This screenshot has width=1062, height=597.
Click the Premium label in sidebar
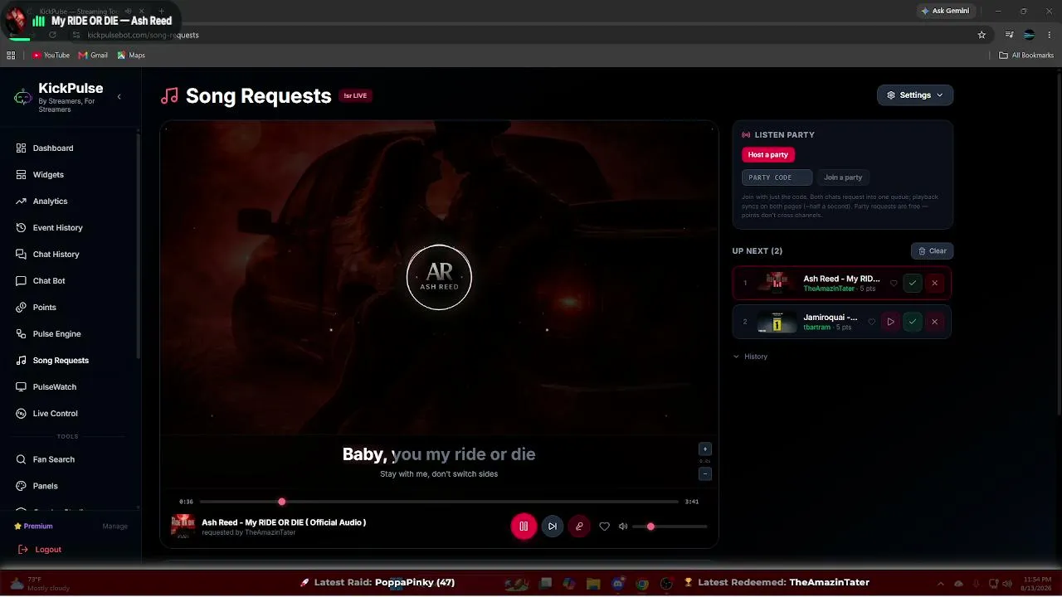coord(33,526)
